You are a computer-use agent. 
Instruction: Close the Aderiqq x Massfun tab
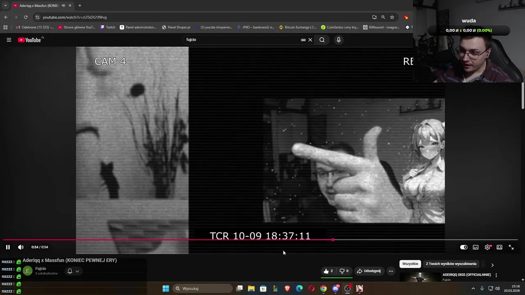pos(70,5)
